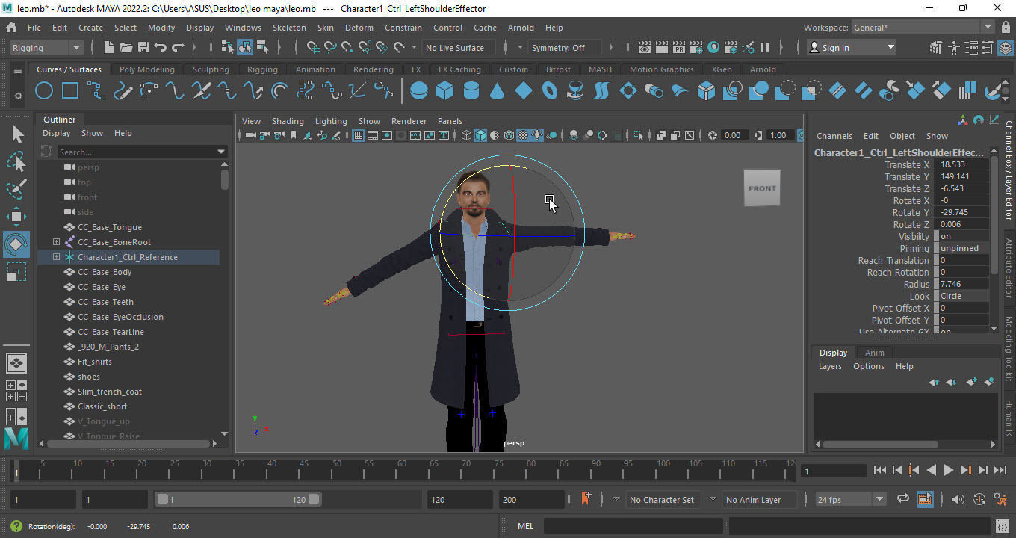Toggle the Channel Box / Layer Editor tab
This screenshot has height=538, width=1016.
pyautogui.click(x=1009, y=170)
